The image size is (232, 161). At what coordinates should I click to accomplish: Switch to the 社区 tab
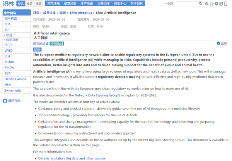29,3
